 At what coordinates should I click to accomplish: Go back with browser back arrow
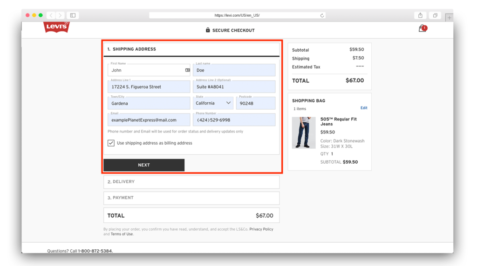coord(51,15)
